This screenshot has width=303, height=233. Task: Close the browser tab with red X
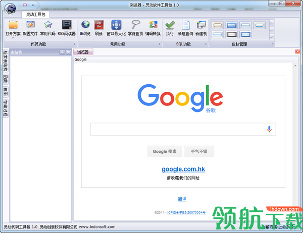tap(297, 51)
